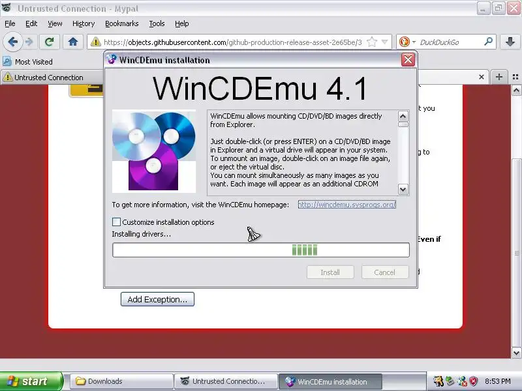Switch to the Downloads taskbar window
This screenshot has height=391, width=522.
point(121,381)
